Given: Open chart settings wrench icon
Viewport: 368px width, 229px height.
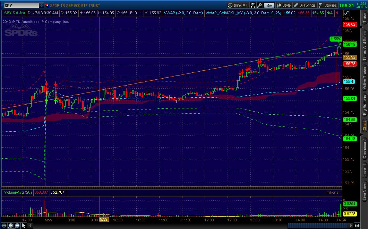Looking at the screenshot, I should tap(259, 6).
